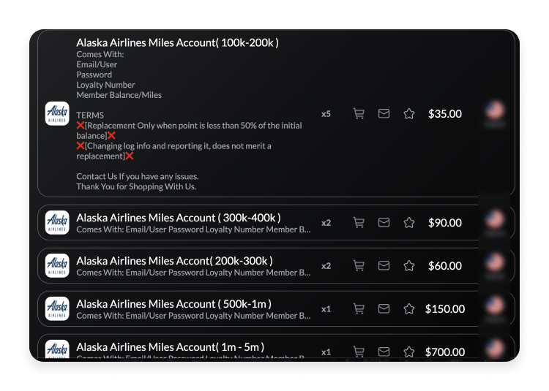Click the x2 quantity on the 200k-300k row
Image resolution: width=549 pixels, height=391 pixels.
coord(326,266)
